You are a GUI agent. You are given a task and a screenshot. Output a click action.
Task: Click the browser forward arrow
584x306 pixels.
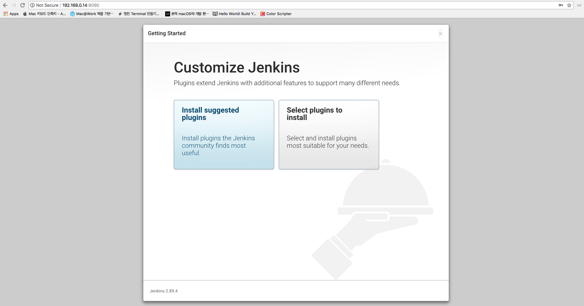coord(14,5)
